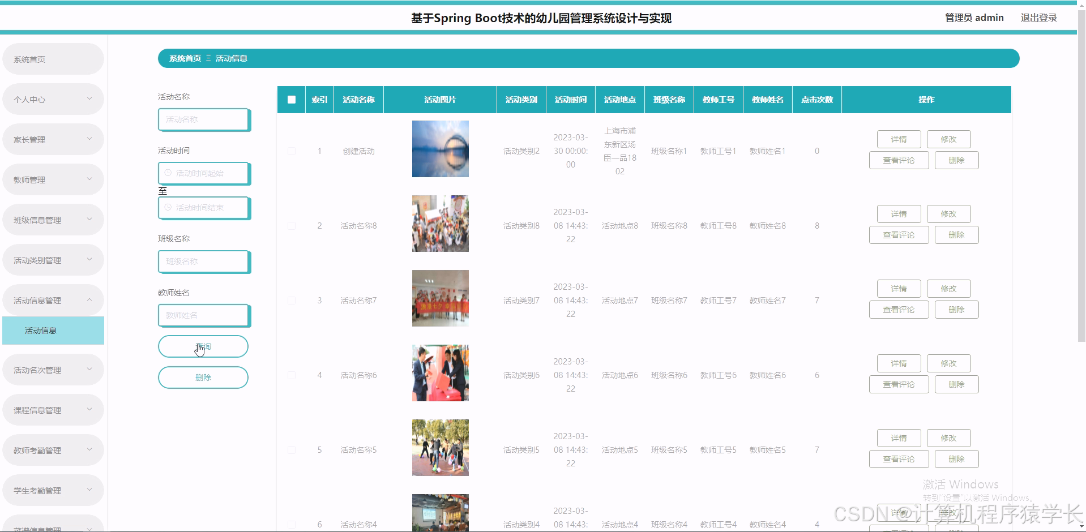The width and height of the screenshot is (1086, 532).
Task: Click the 删除 button below the search filters
Action: pyautogui.click(x=203, y=377)
